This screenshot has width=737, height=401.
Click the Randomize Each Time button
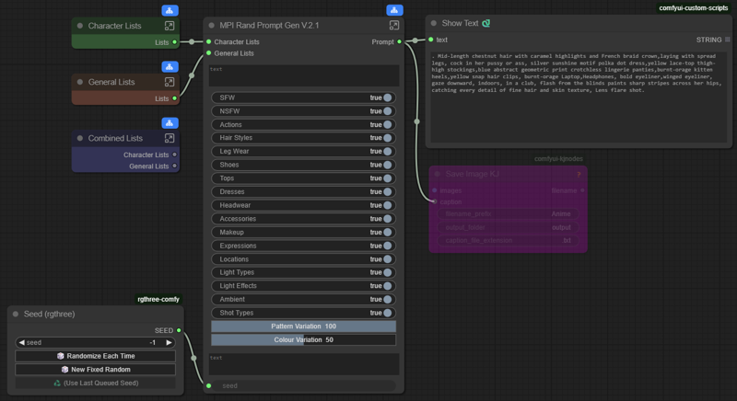[96, 356]
